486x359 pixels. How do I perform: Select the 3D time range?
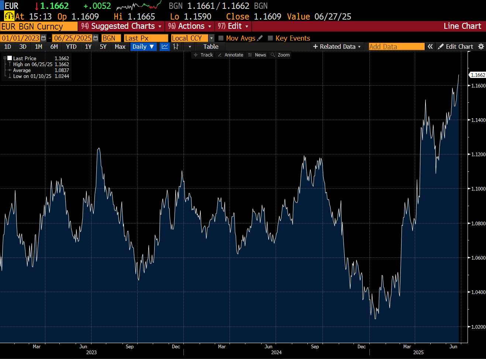[x=23, y=47]
